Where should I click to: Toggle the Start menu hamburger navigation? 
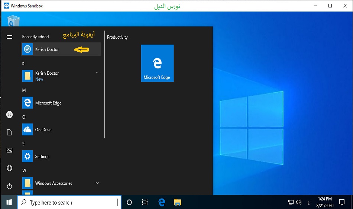(x=10, y=37)
